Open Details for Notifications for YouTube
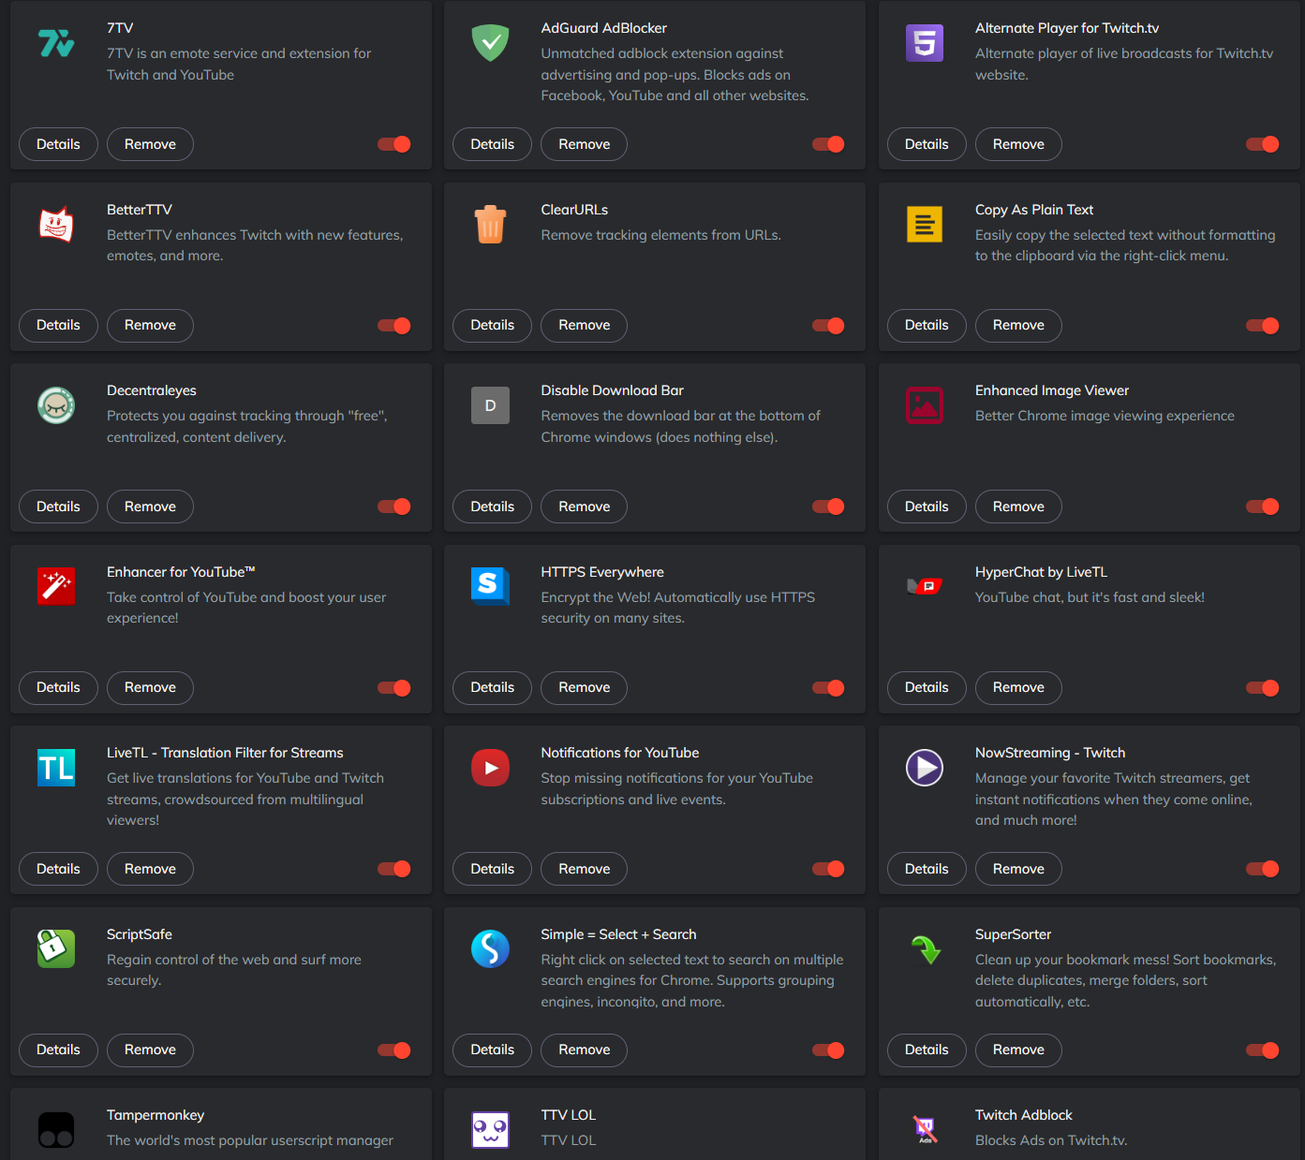Screen dimensions: 1305x1160 tap(492, 869)
